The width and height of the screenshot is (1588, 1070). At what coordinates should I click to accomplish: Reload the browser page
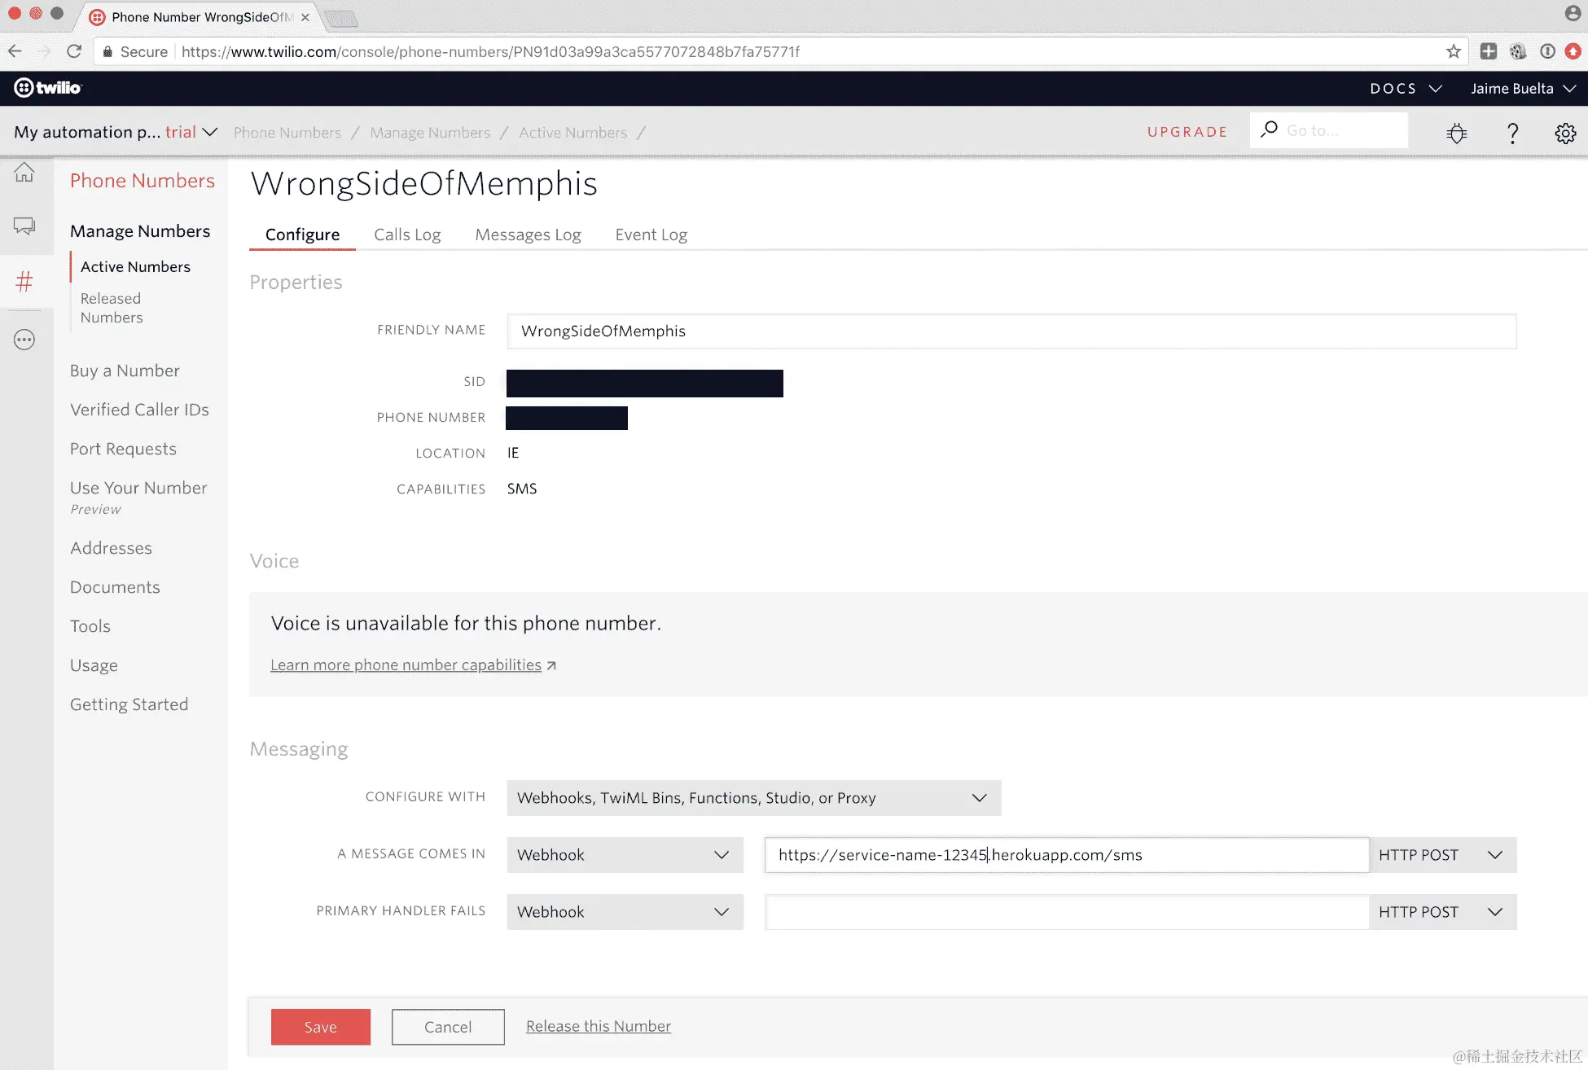[74, 51]
